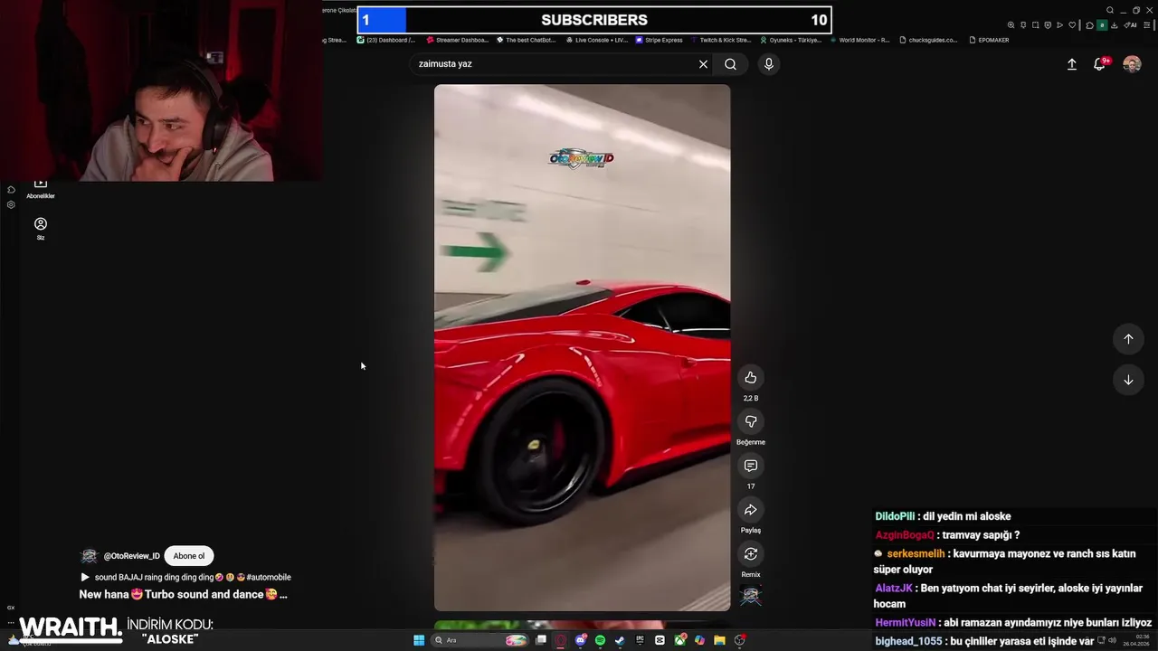Image resolution: width=1158 pixels, height=651 pixels.
Task: Click the player arrow icon in toolbar
Action: click(x=1059, y=24)
